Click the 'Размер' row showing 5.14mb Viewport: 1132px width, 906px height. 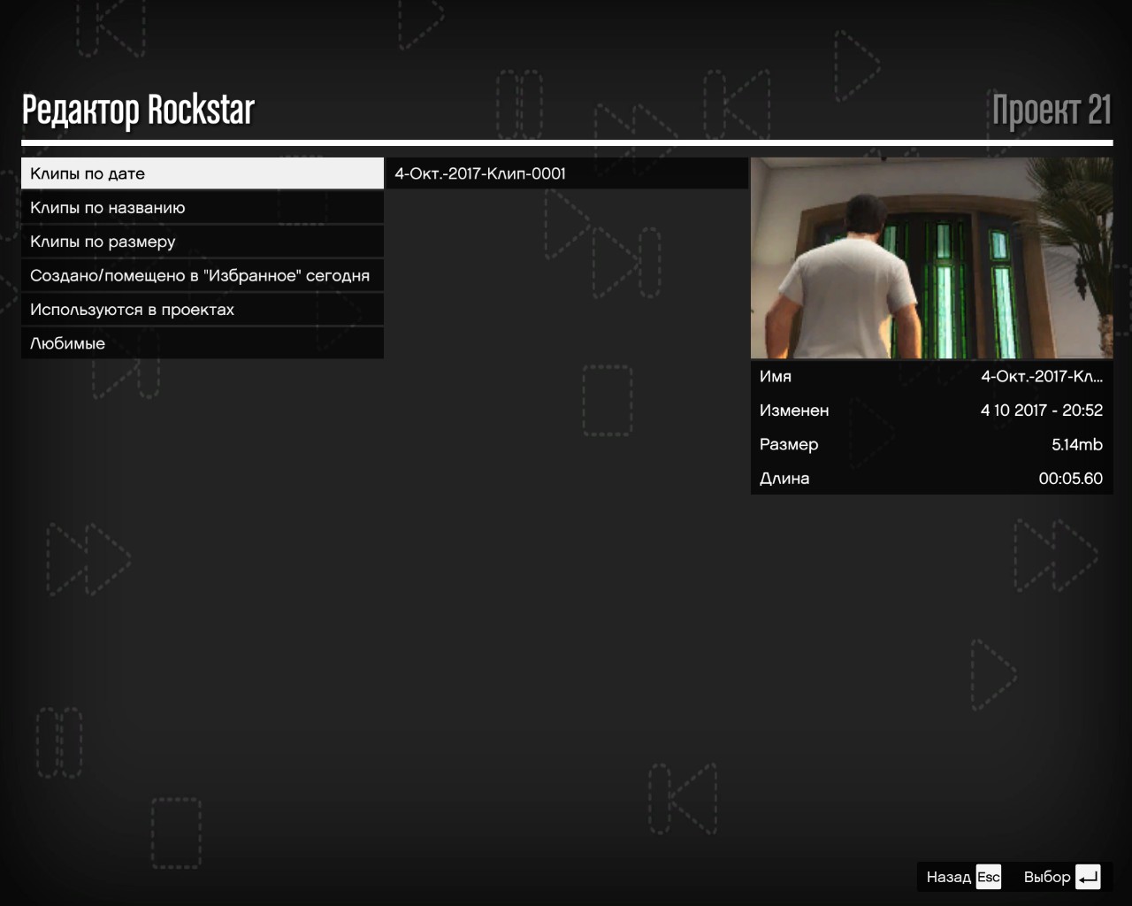(x=931, y=444)
